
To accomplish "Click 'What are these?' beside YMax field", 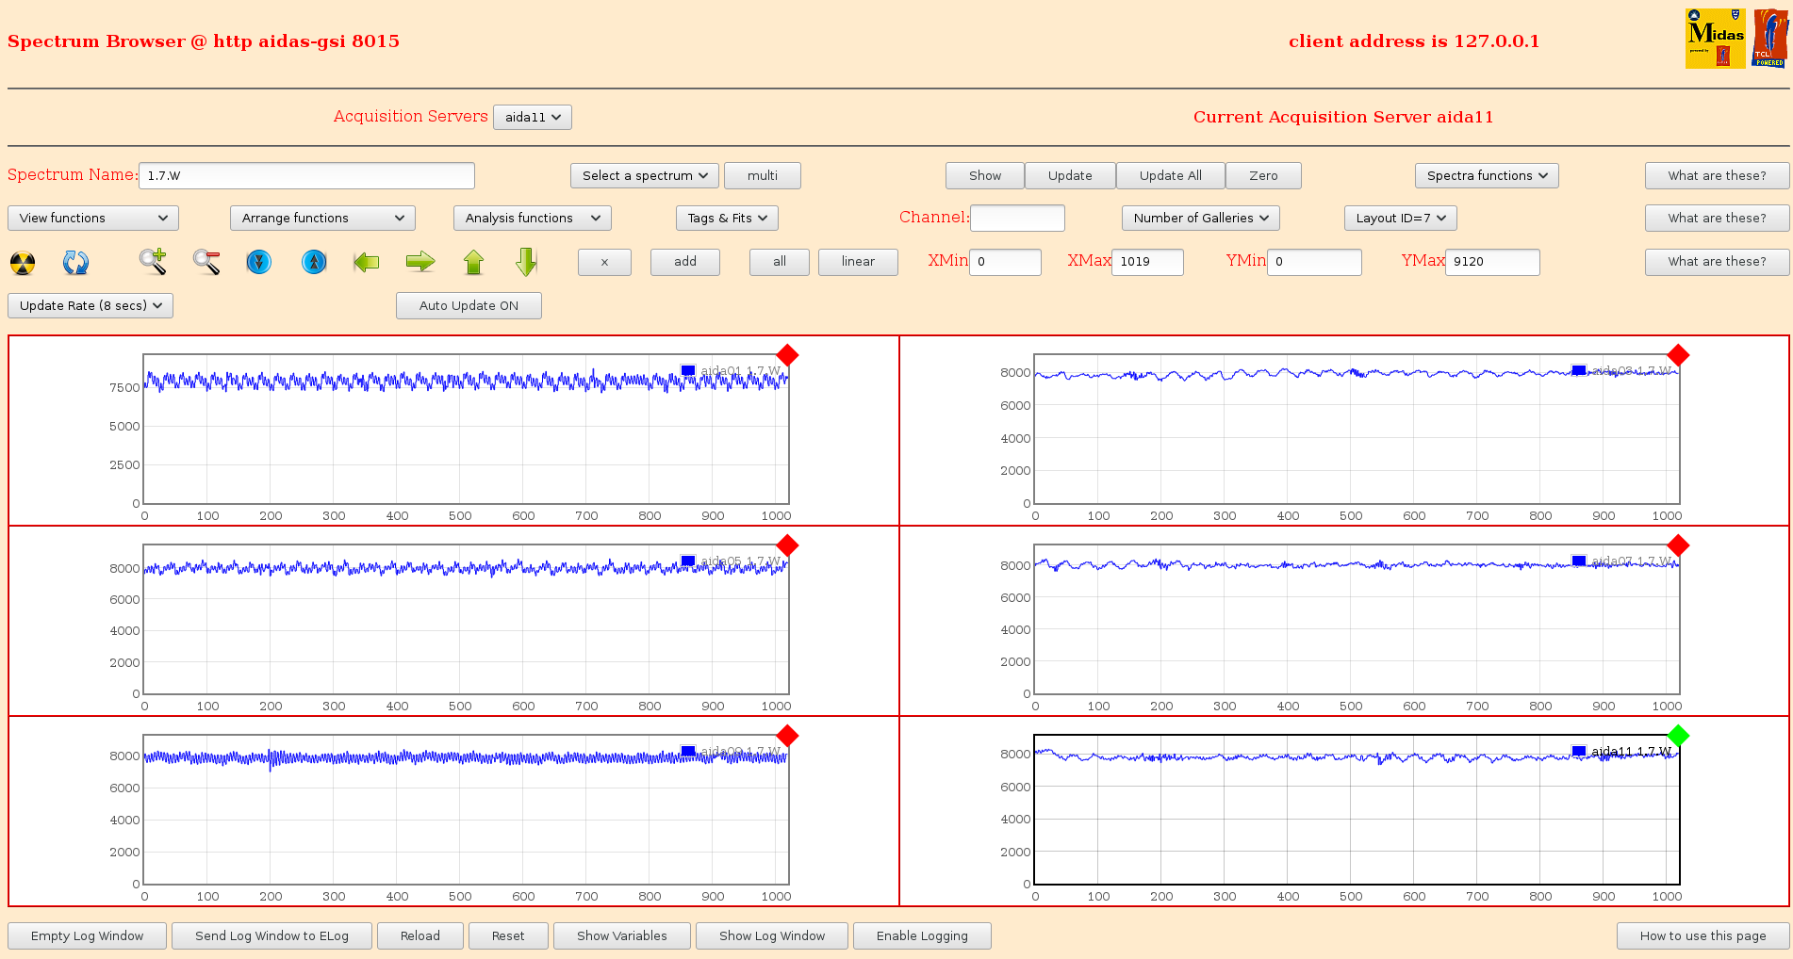I will point(1718,262).
